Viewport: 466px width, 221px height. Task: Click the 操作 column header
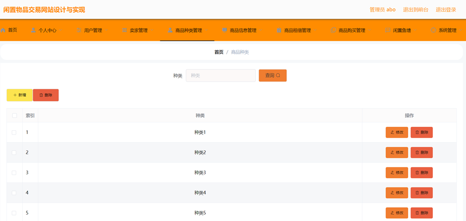tap(409, 115)
